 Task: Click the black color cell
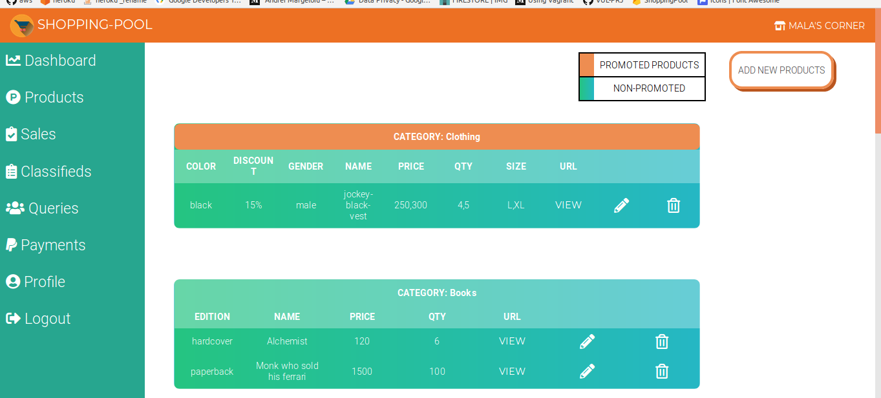(x=201, y=205)
